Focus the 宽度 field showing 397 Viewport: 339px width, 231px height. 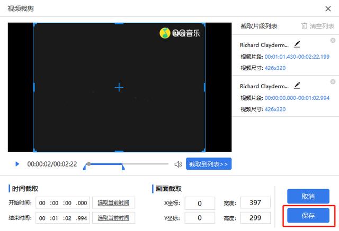point(255,202)
